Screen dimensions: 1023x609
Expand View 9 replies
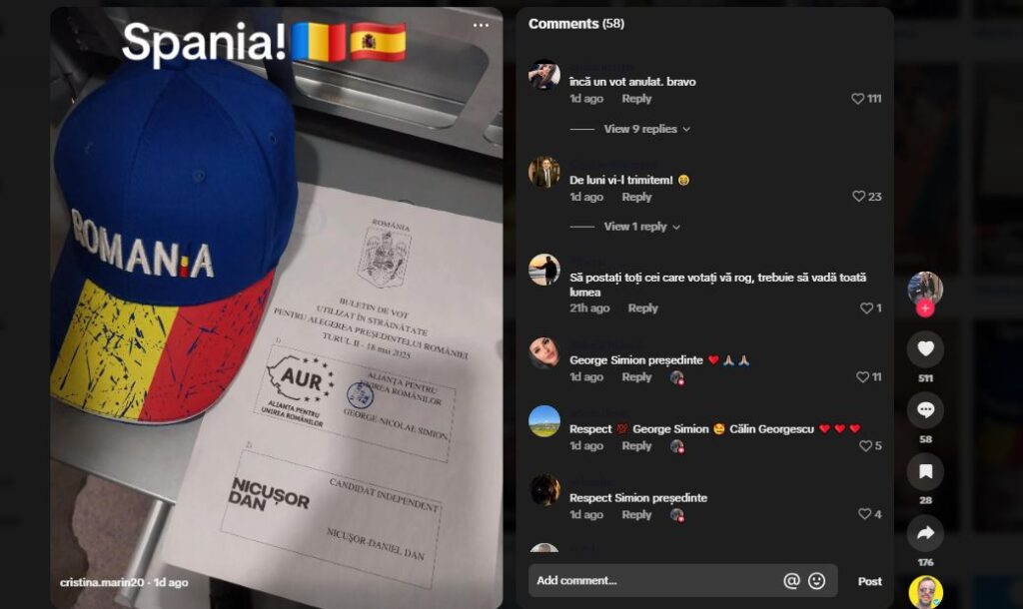646,129
